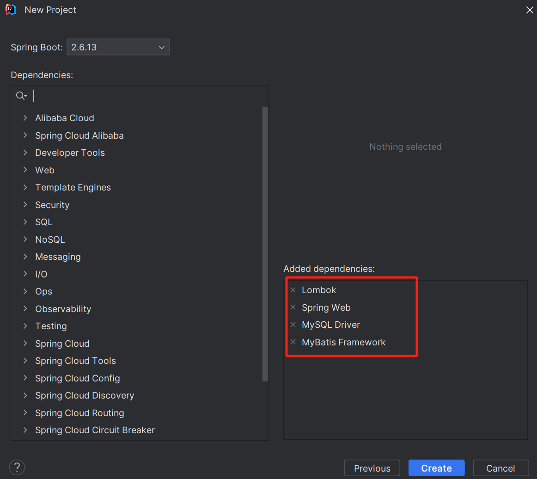Click the dependencies list scrollbar

tap(265, 244)
